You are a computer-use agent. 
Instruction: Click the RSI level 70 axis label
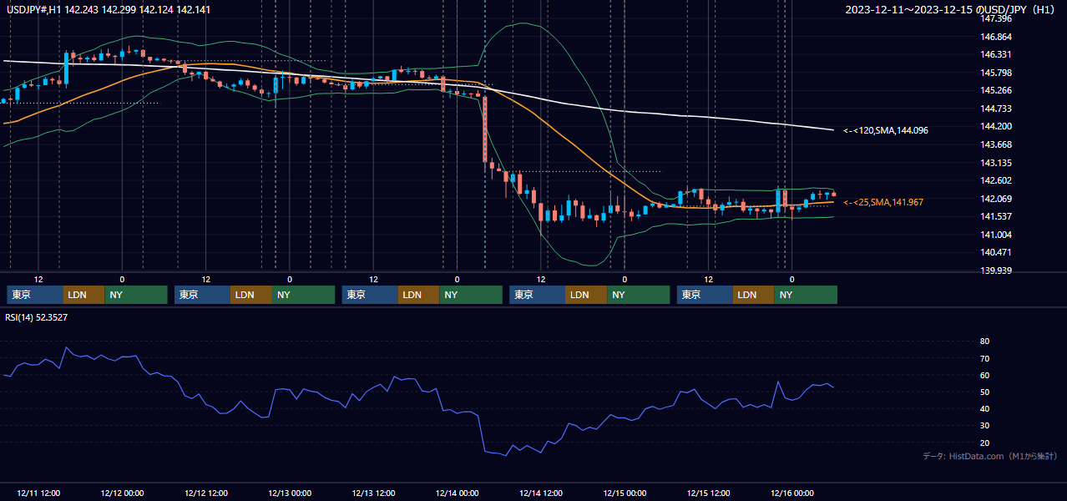(984, 358)
